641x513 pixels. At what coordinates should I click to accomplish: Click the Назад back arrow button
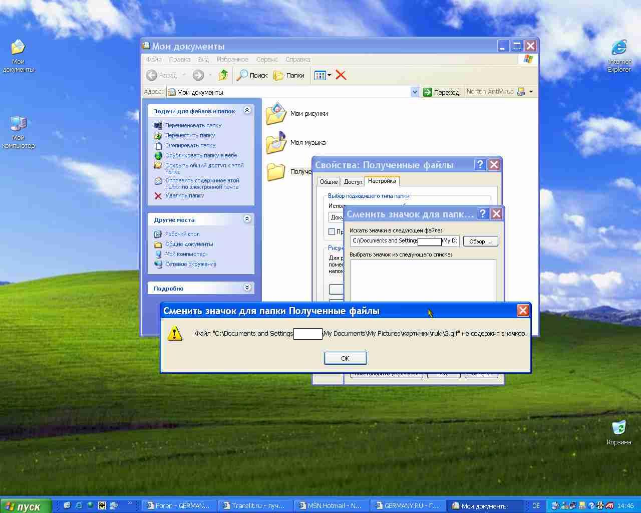click(x=162, y=75)
